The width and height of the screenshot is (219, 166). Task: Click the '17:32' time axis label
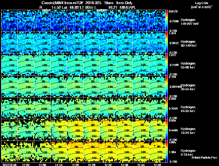108,165
